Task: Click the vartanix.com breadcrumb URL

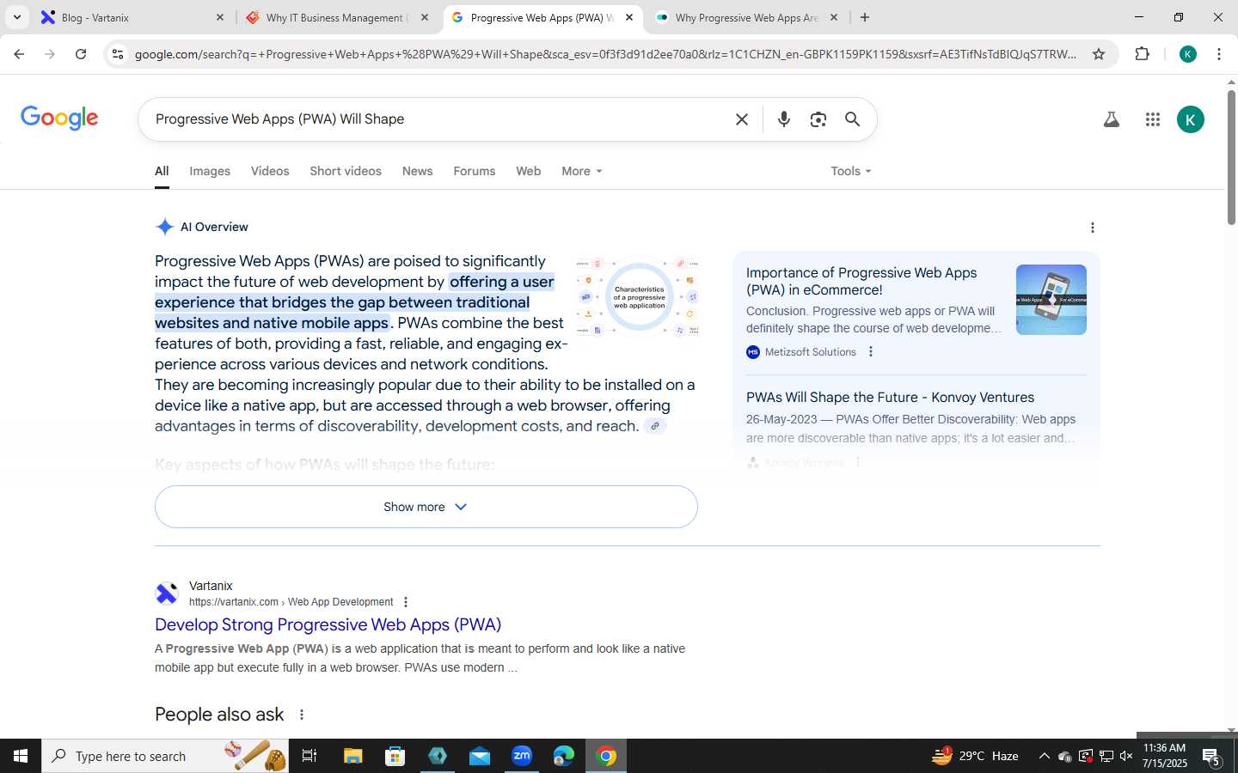Action: [291, 602]
